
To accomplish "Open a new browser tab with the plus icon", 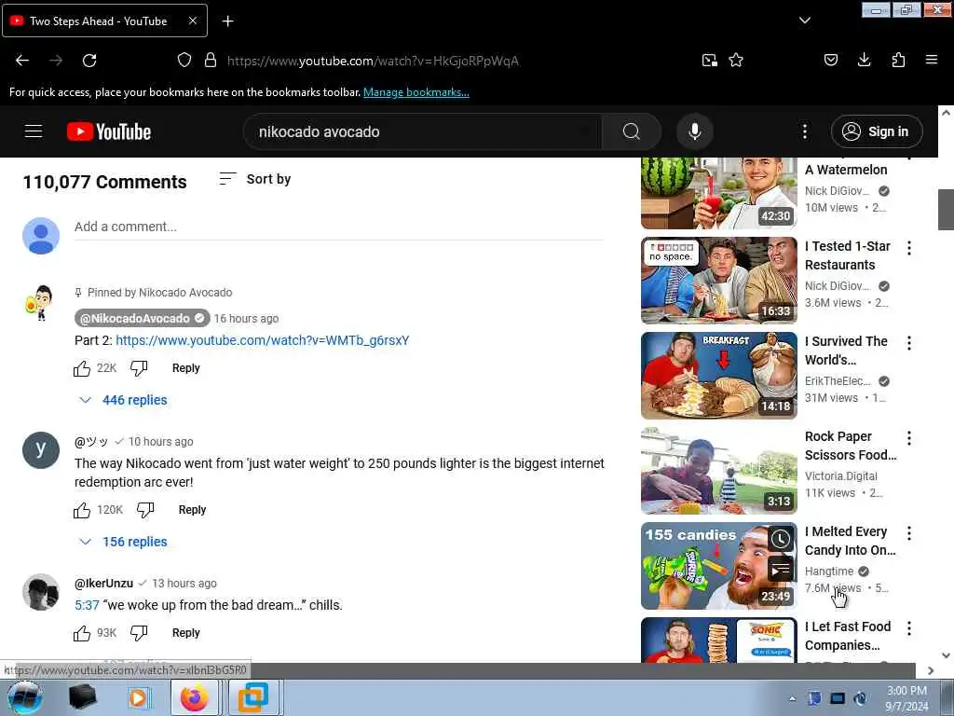I will (227, 21).
